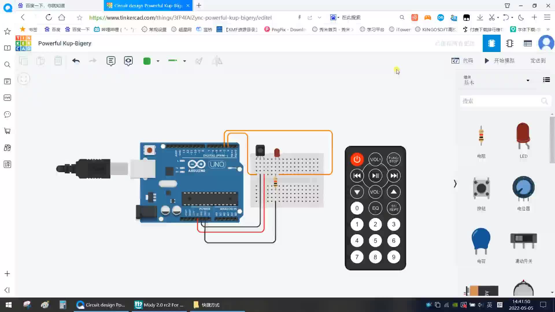555x312 pixels.
Task: Click the remote's red power button
Action: pos(357,159)
